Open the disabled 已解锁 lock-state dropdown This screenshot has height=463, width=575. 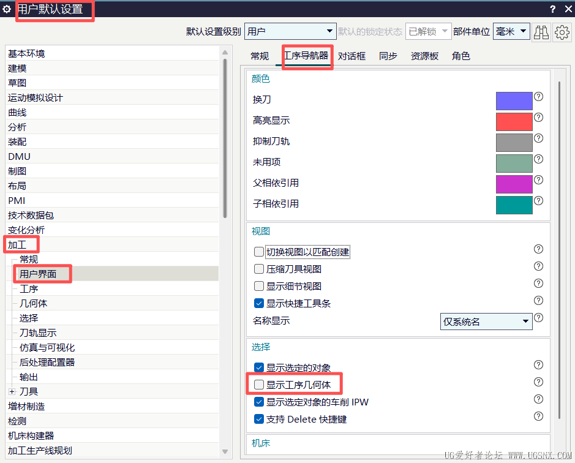pyautogui.click(x=427, y=32)
